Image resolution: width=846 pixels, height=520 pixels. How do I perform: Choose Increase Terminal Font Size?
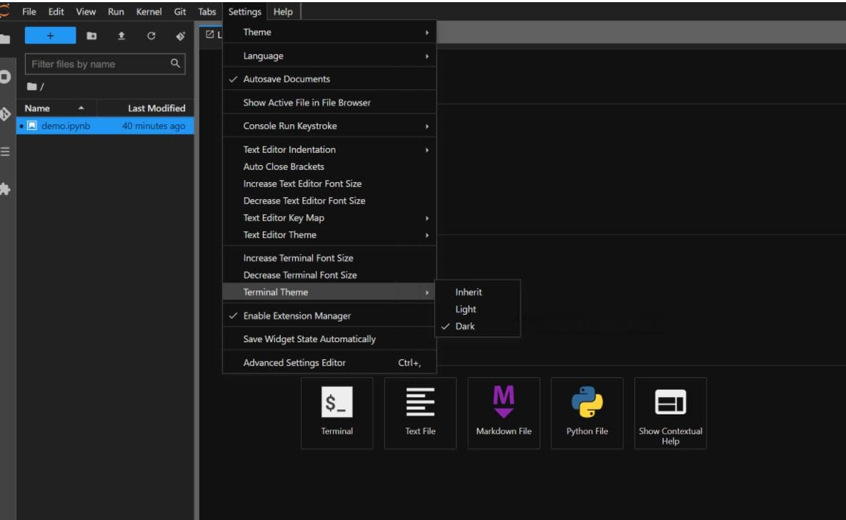(329, 258)
